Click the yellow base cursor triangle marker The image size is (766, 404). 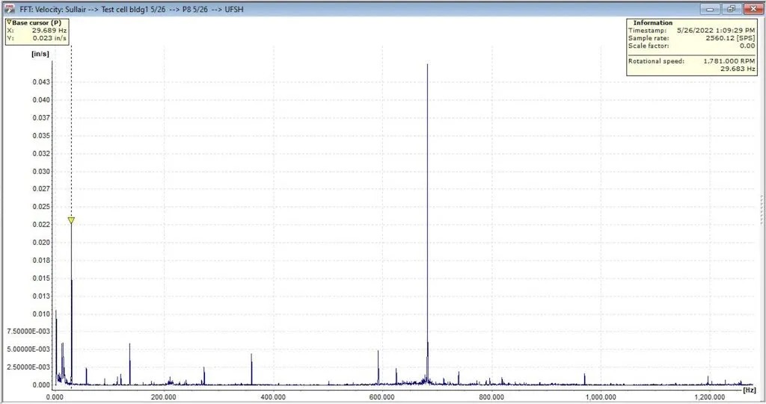click(x=71, y=220)
